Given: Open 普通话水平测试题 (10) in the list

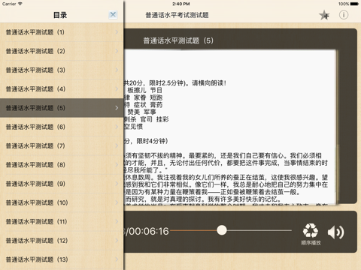Looking at the screenshot, I should pos(62,202).
